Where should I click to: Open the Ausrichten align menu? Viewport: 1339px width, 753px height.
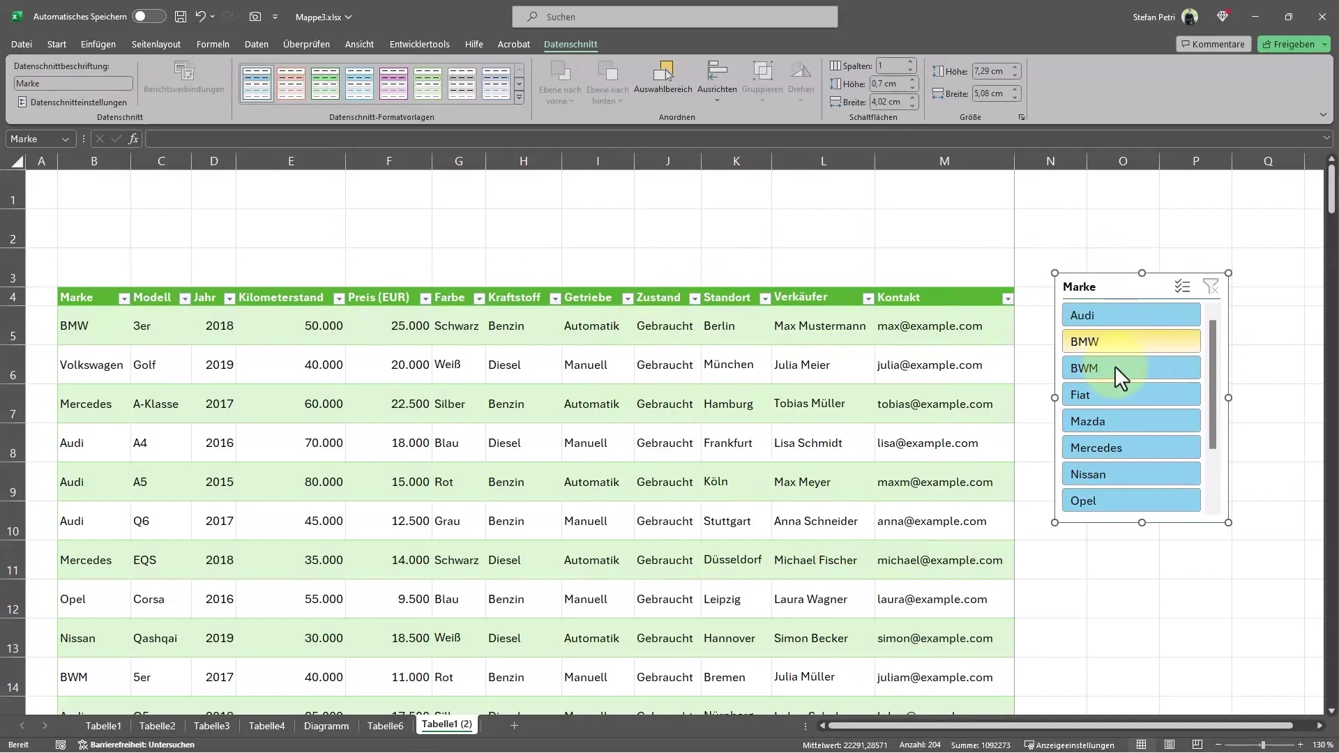tap(717, 82)
